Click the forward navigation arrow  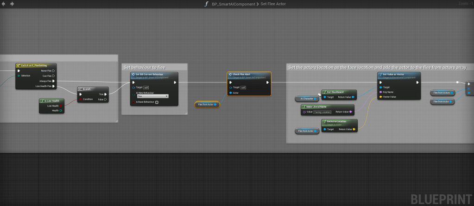click(12, 4)
